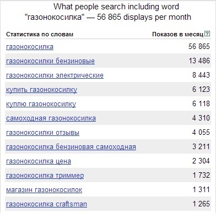The image size is (216, 213).
Task: Click the 1 265 count value
Action: pyautogui.click(x=201, y=204)
